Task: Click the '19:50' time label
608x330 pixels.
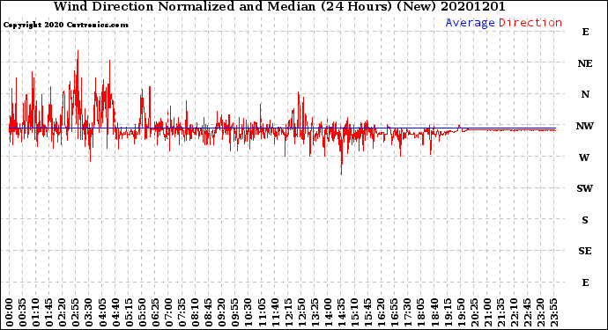Action: [x=461, y=312]
